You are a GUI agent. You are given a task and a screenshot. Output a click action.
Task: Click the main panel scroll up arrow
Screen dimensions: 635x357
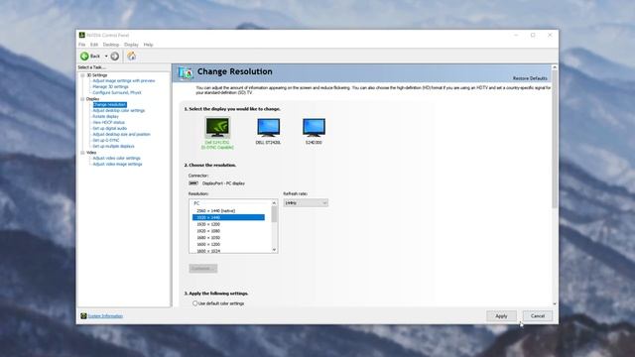click(555, 67)
